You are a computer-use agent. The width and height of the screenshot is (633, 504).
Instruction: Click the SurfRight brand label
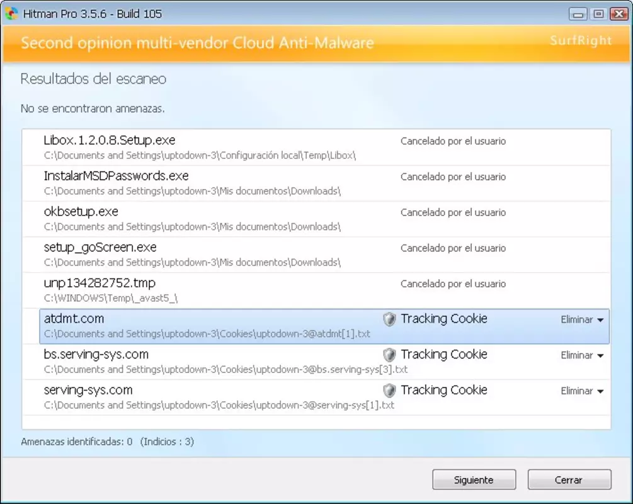(581, 40)
